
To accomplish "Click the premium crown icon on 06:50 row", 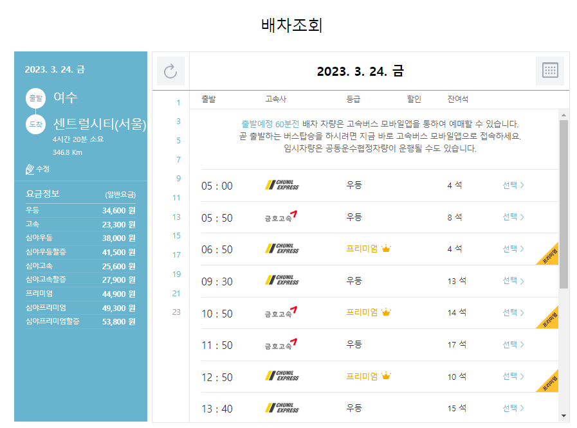I will pyautogui.click(x=386, y=249).
